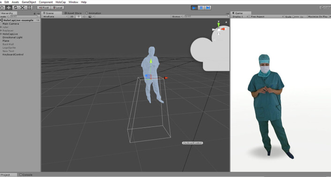Click the red X arrow of move handle

(x=166, y=78)
